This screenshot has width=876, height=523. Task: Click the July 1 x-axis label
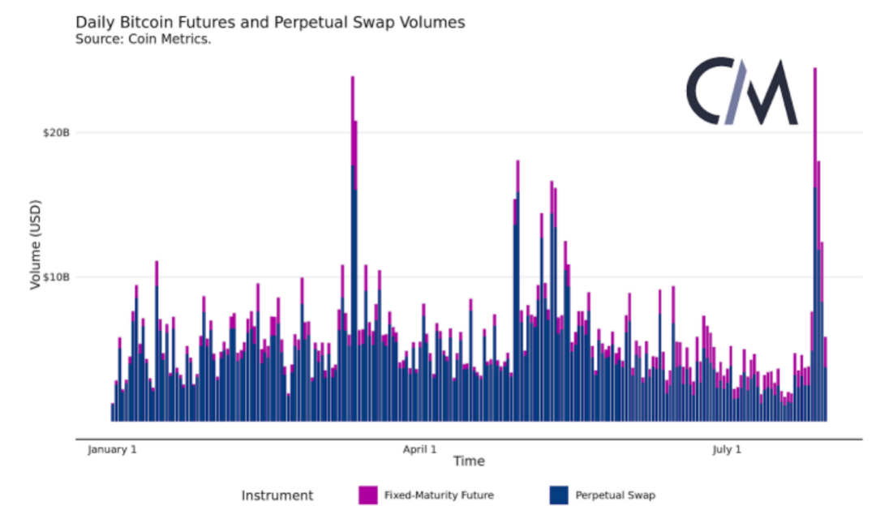[x=726, y=449]
